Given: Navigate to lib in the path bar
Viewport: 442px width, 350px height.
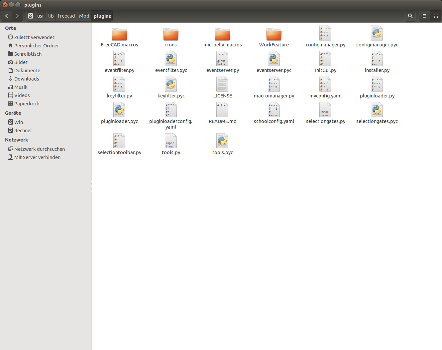Looking at the screenshot, I should click(51, 16).
